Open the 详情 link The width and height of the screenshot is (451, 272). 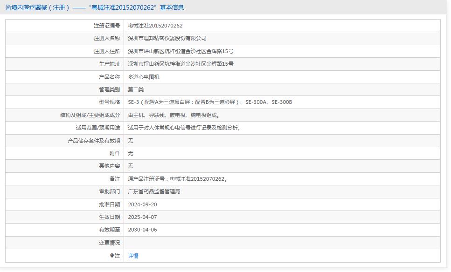(x=133, y=256)
